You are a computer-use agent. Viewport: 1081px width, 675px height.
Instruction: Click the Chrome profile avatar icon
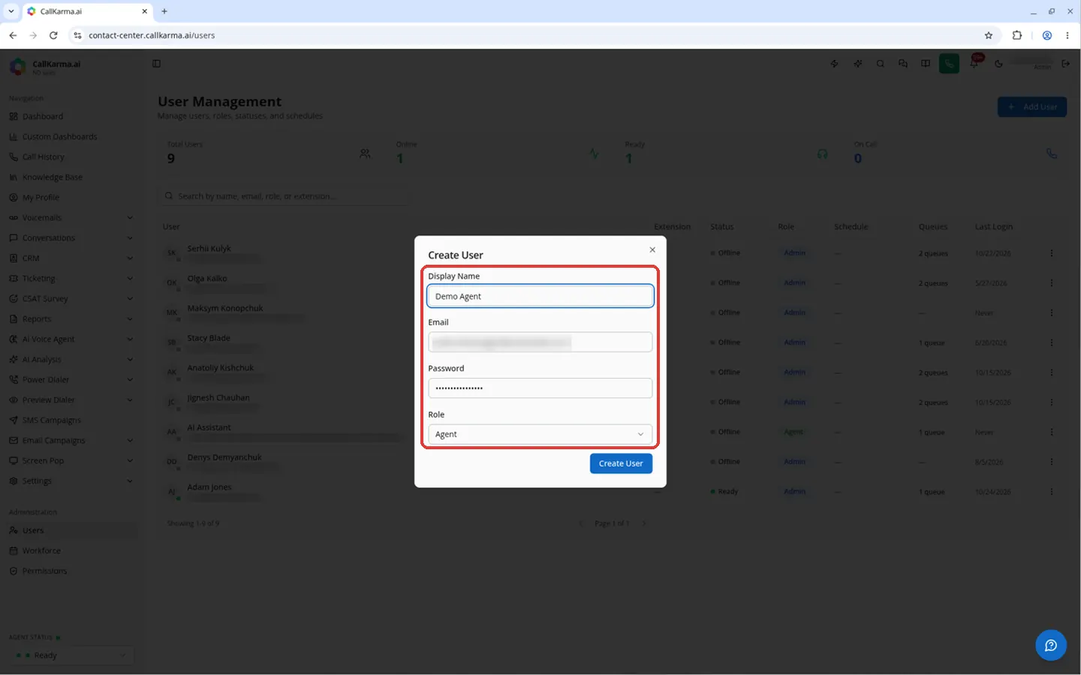tap(1047, 35)
